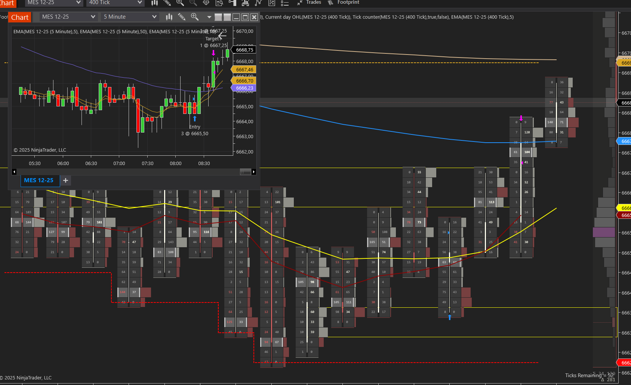Click the "3 @ 6665,50" entry text
The width and height of the screenshot is (631, 385).
tap(195, 134)
